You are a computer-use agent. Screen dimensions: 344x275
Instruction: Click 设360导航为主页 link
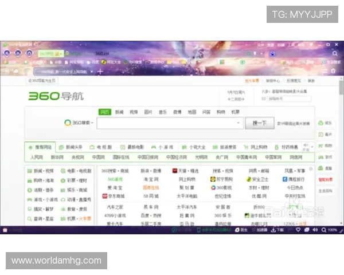[42, 81]
